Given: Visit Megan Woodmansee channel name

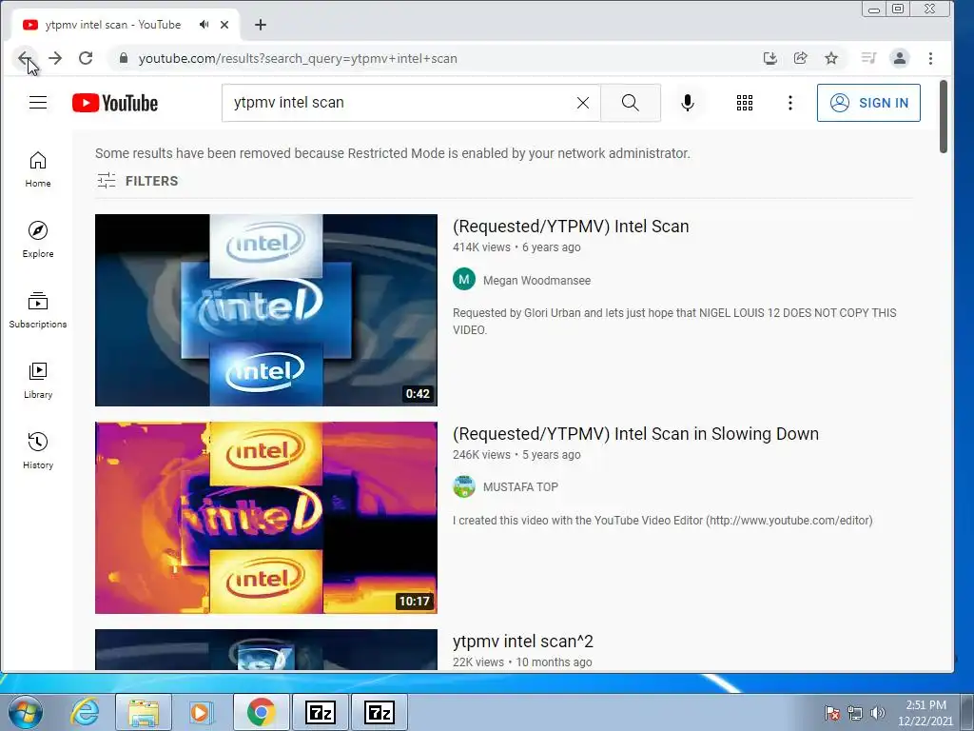Looking at the screenshot, I should pos(536,281).
